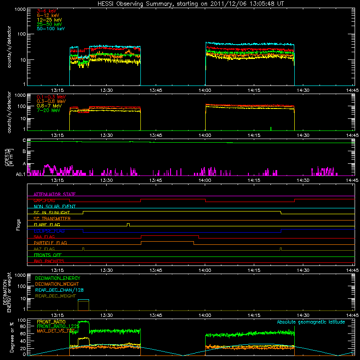Select the 7-20 MeV legend label

coord(49,110)
